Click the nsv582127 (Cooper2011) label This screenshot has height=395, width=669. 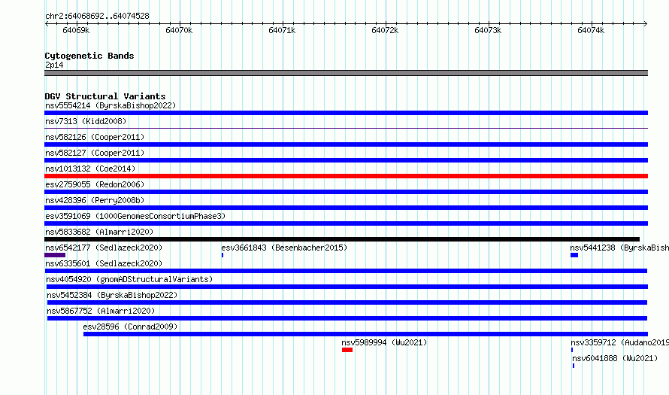pyautogui.click(x=95, y=153)
